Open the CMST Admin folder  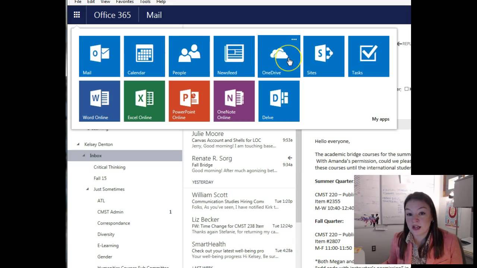(110, 212)
